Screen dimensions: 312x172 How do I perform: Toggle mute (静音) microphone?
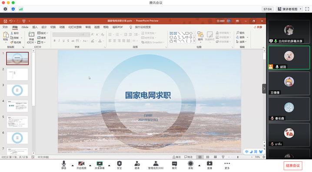[x=64, y=164]
